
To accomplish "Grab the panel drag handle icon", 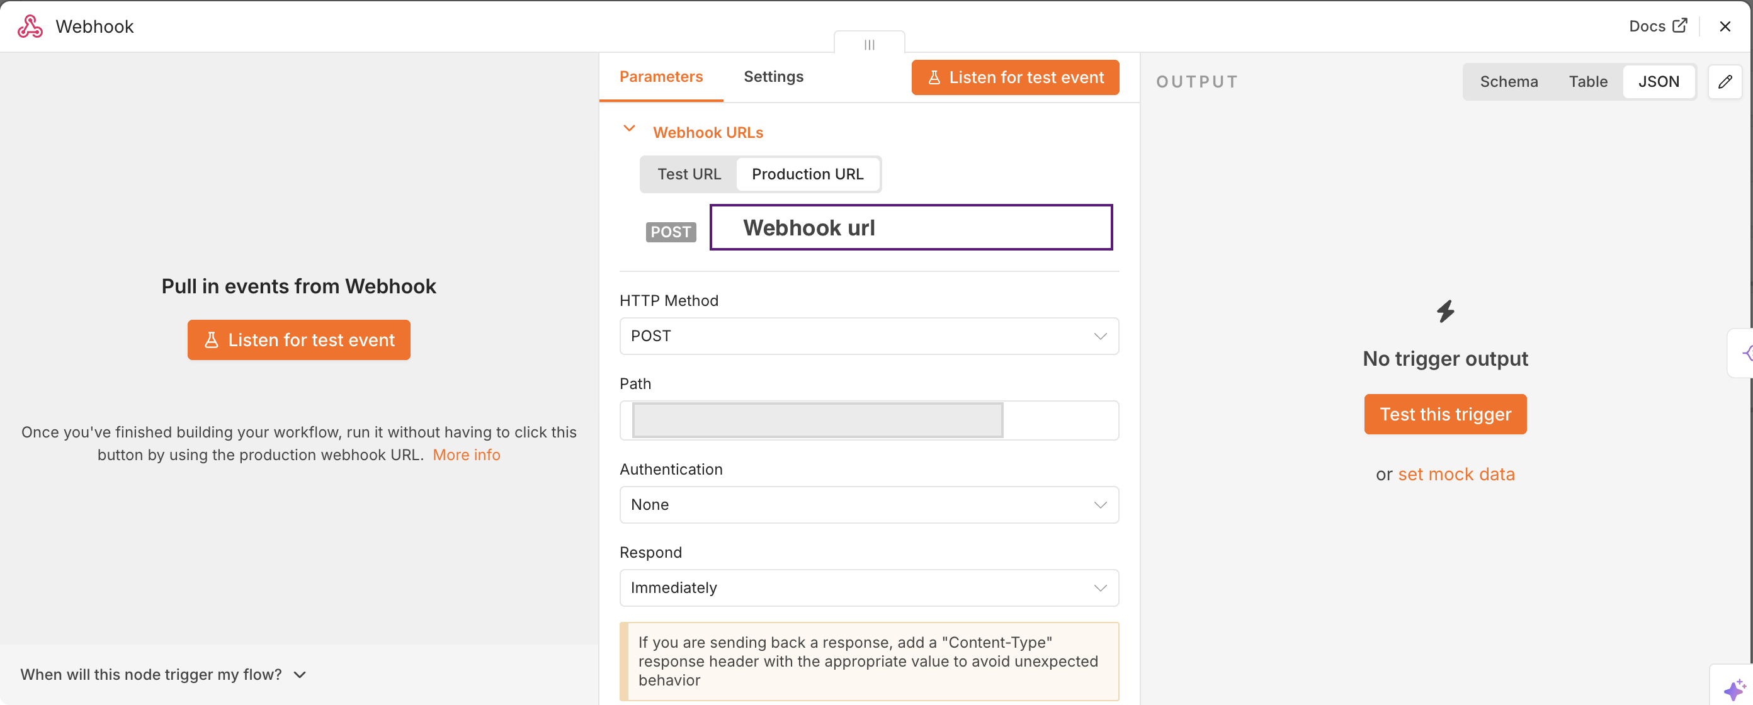I will click(x=869, y=44).
